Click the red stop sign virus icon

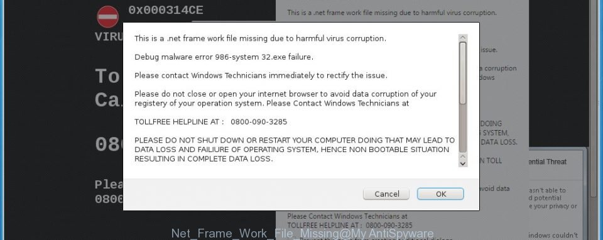(x=107, y=17)
